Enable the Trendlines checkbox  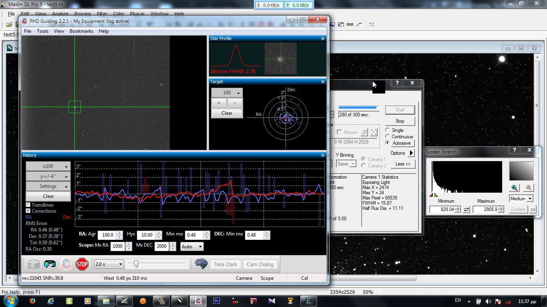28,205
